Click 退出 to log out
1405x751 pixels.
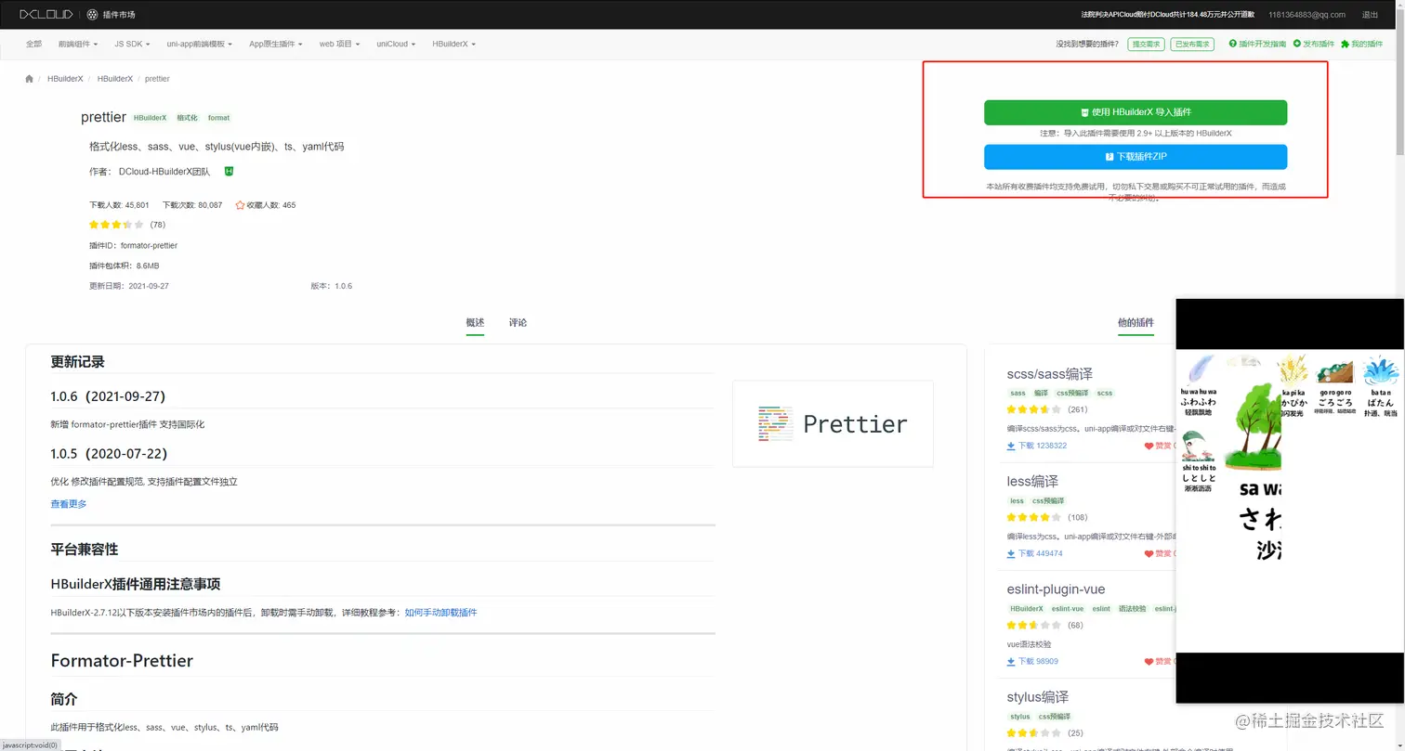point(1370,15)
